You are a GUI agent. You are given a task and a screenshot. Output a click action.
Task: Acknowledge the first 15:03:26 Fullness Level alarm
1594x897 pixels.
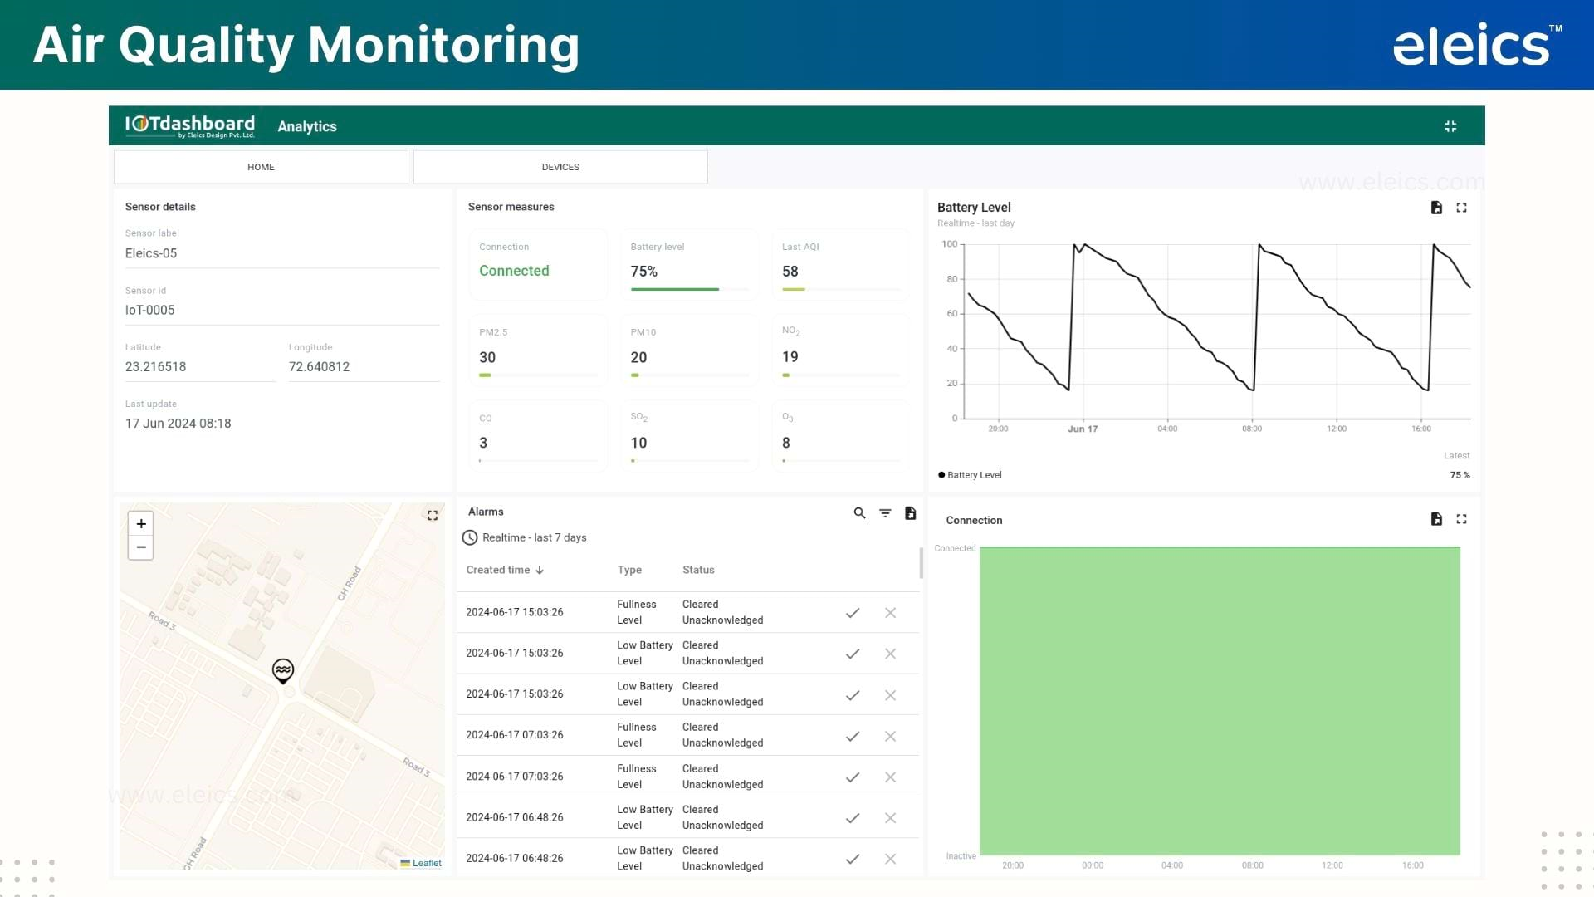click(853, 613)
